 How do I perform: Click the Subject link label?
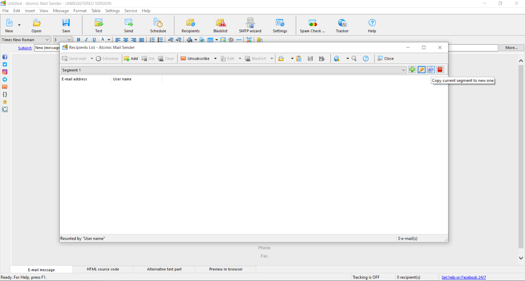click(x=25, y=48)
